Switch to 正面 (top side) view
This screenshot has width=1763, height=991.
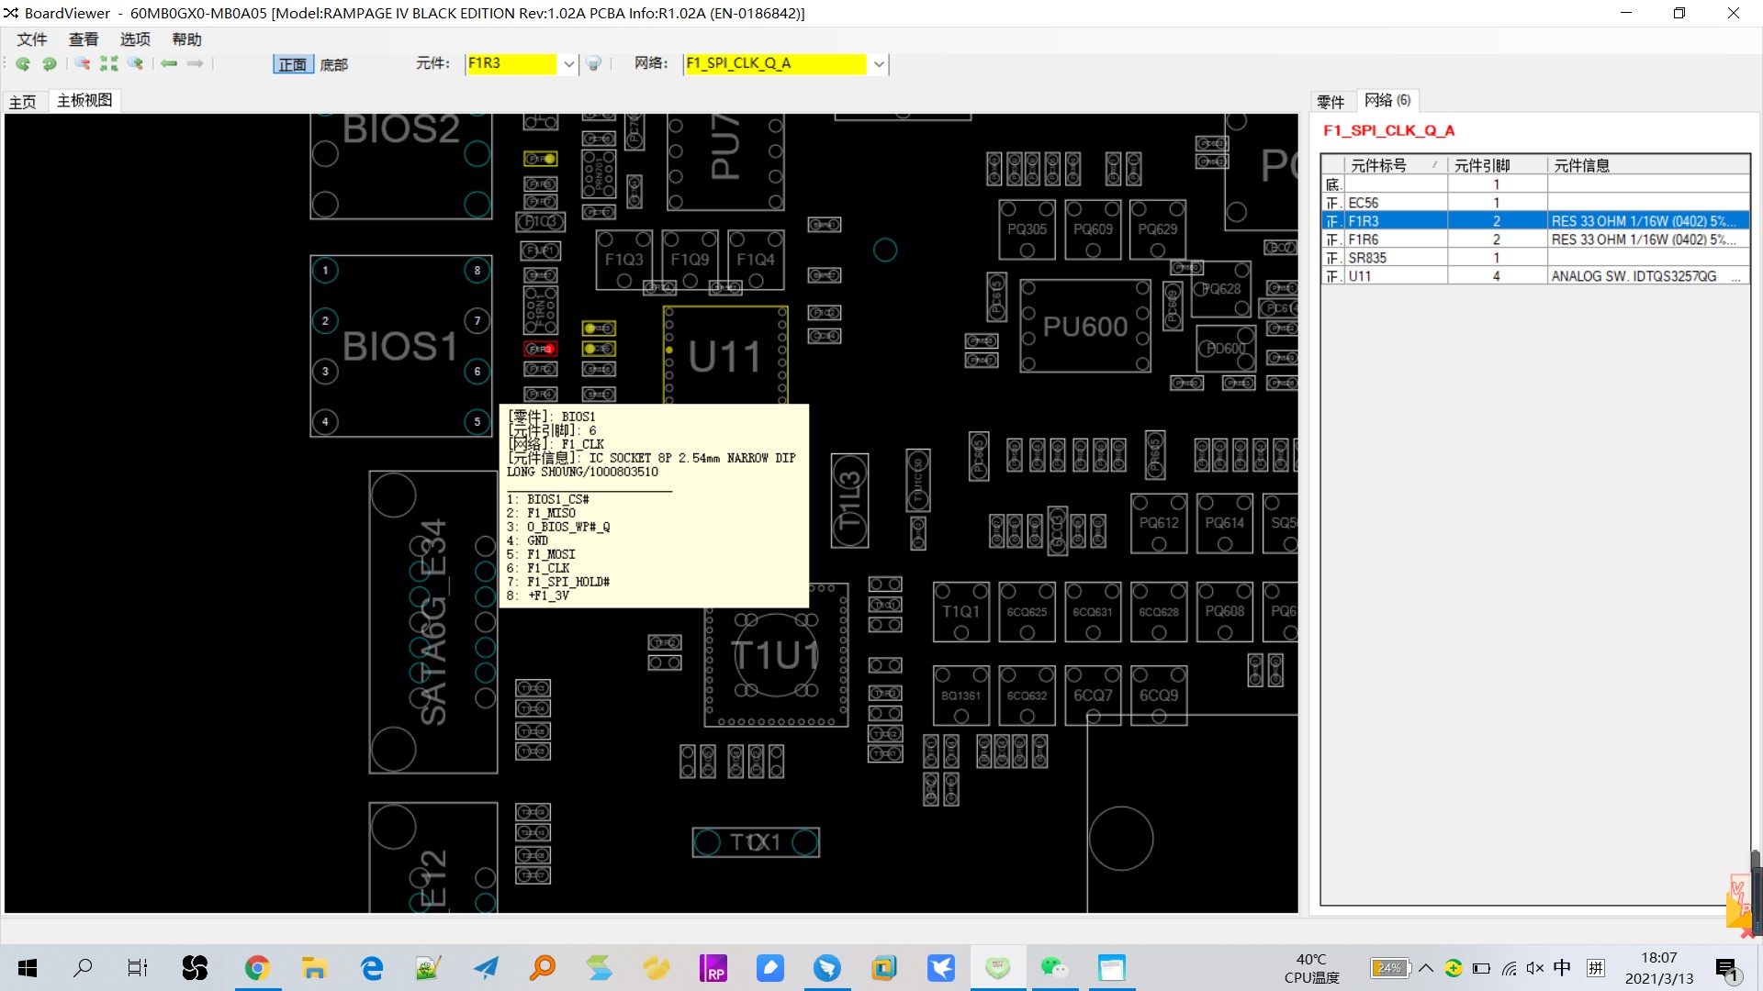pos(293,64)
